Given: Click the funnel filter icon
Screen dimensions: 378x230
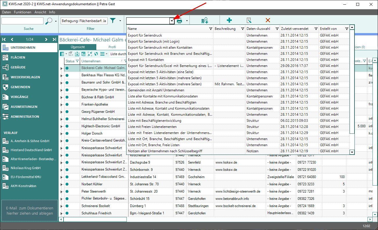Looking at the screenshot, I should tap(113, 21).
